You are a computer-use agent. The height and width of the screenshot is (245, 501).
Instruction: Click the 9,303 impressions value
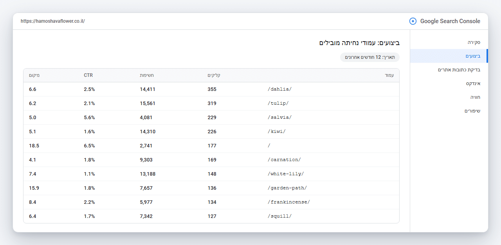146,160
